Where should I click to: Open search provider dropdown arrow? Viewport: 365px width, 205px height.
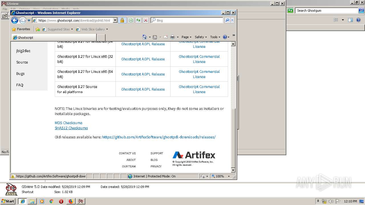pyautogui.click(x=232, y=20)
